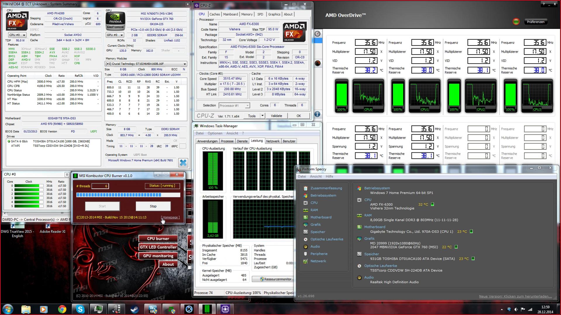Select Motherboard icon in Speccy's navigation sidebar

tap(305, 217)
